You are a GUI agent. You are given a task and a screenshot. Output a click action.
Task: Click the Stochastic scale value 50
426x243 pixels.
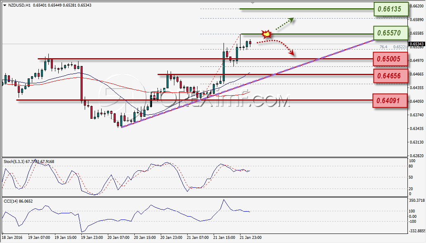coord(411,177)
